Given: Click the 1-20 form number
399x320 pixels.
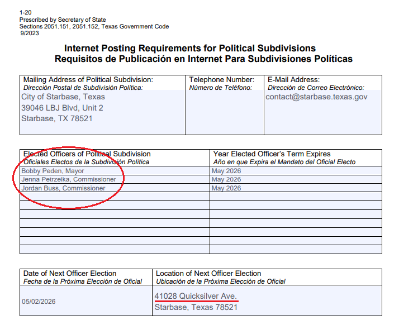Looking at the screenshot, I should coord(26,12).
